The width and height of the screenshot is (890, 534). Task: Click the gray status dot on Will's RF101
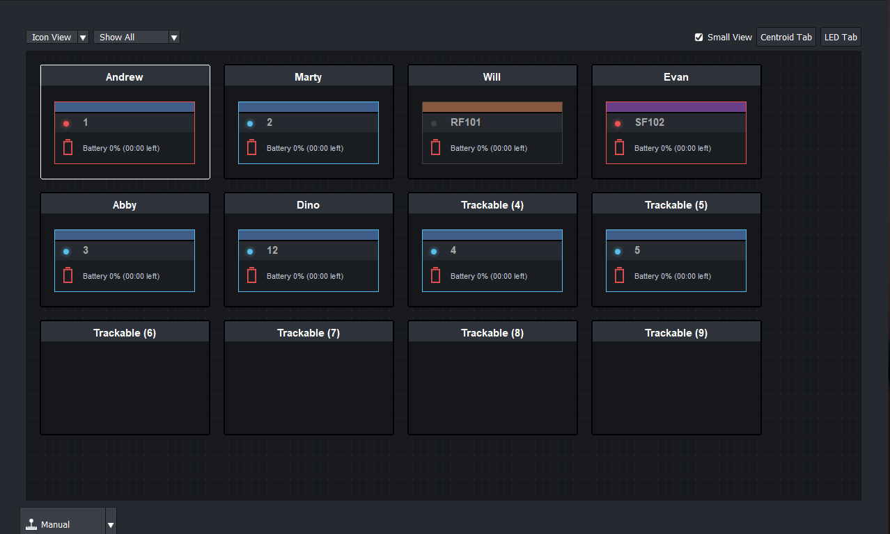pyautogui.click(x=433, y=123)
